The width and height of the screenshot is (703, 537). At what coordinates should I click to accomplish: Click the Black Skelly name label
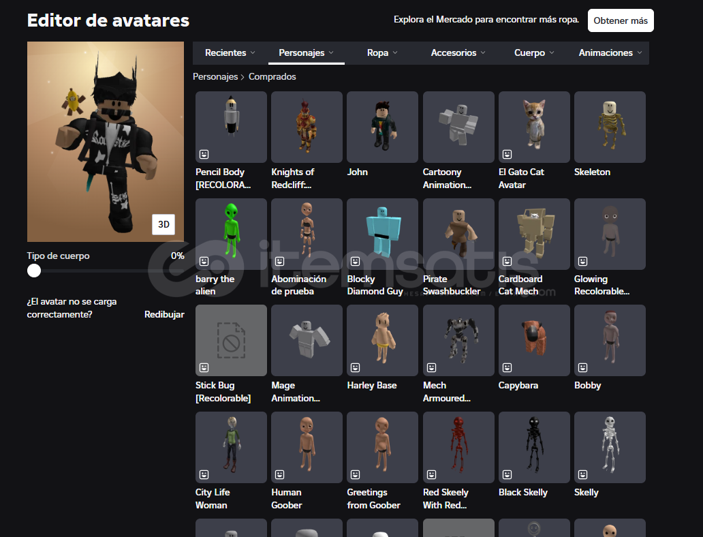(x=523, y=493)
